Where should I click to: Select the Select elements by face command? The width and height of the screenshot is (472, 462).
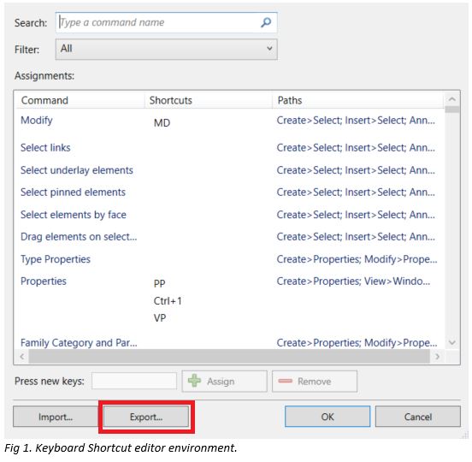click(x=74, y=215)
